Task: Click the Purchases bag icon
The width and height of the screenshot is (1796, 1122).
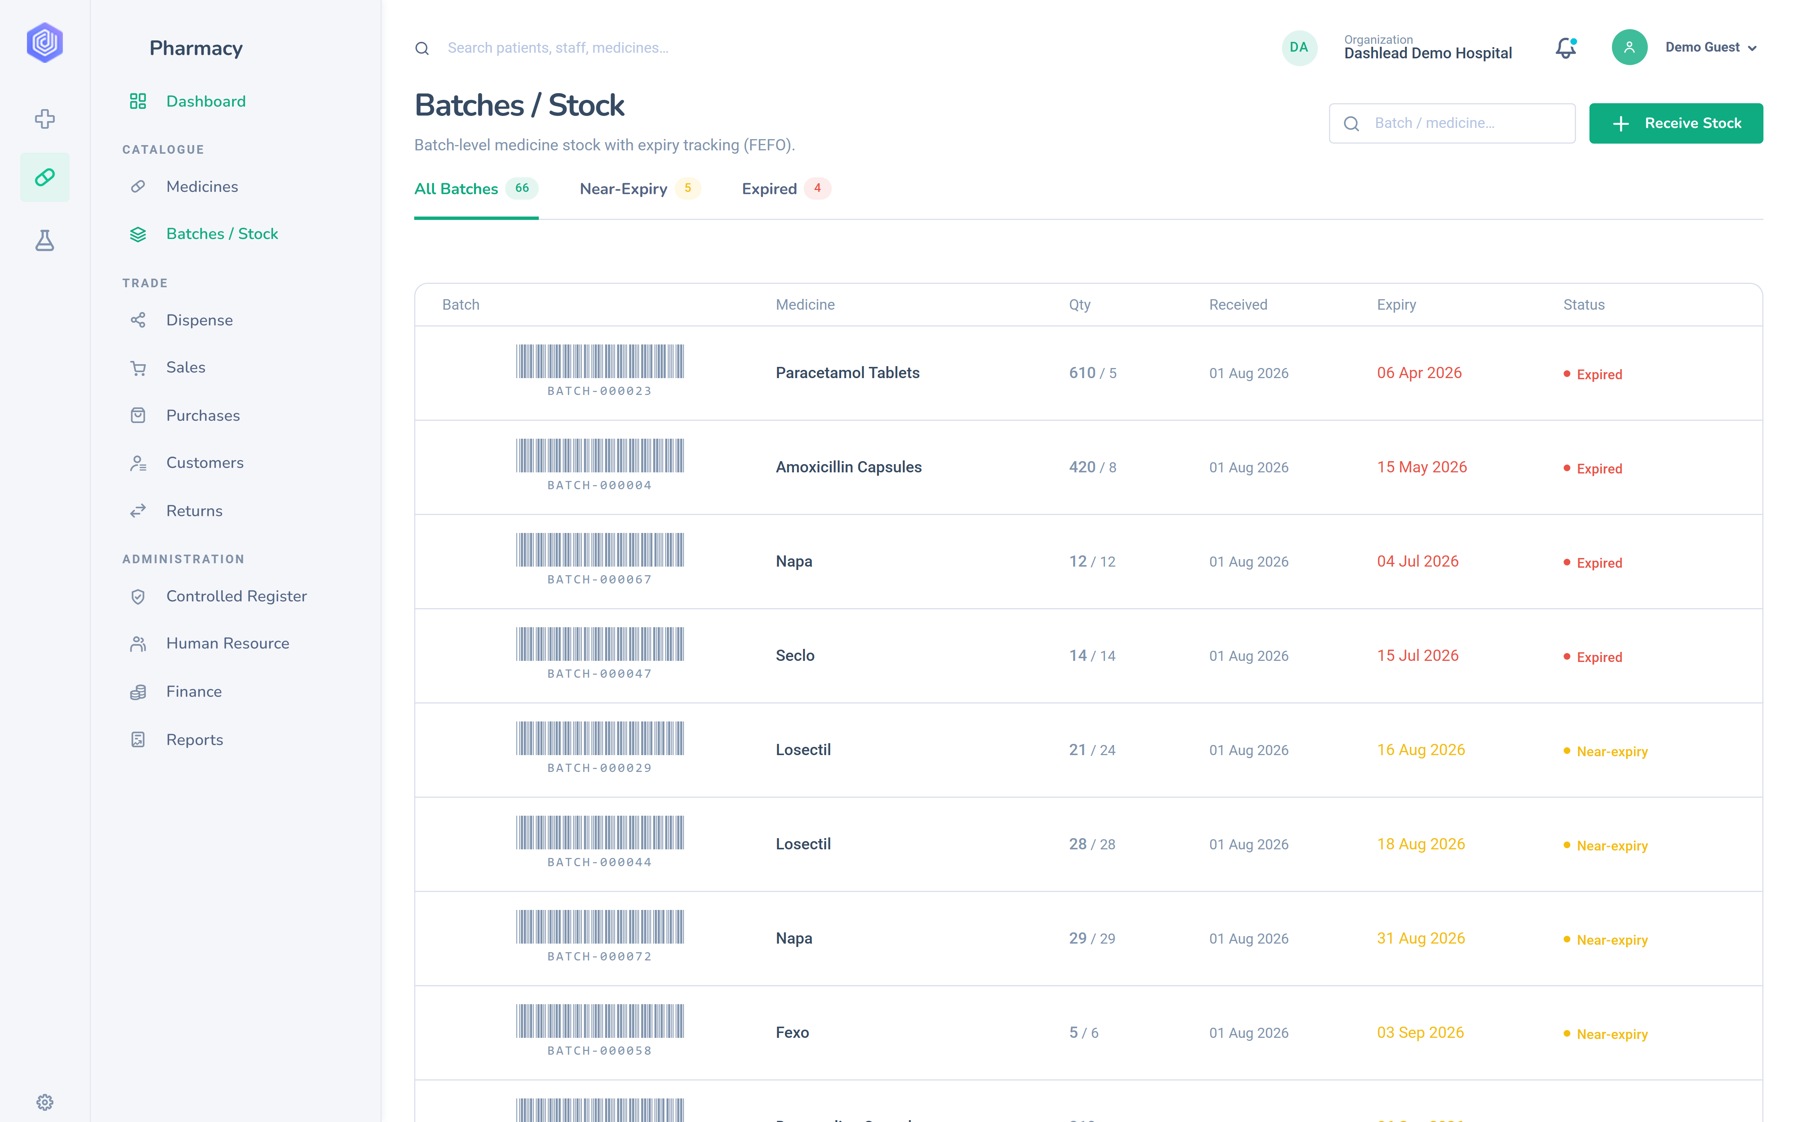Action: (138, 416)
